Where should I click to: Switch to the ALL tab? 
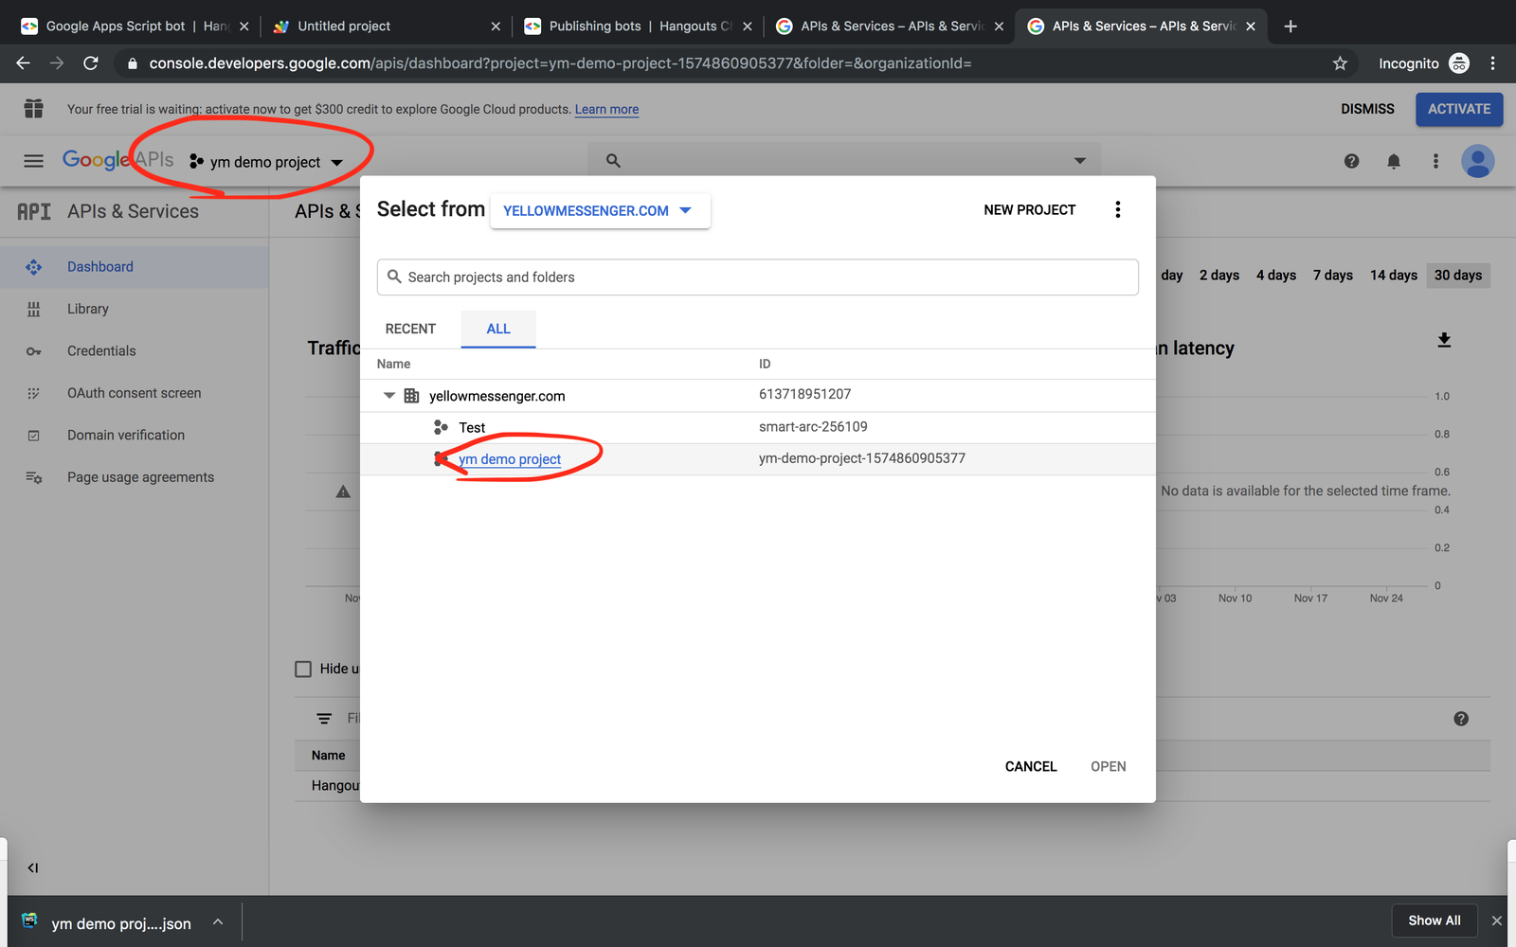click(x=498, y=329)
